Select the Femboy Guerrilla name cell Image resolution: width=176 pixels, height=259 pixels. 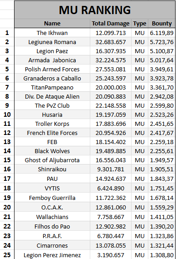pyautogui.click(x=52, y=198)
